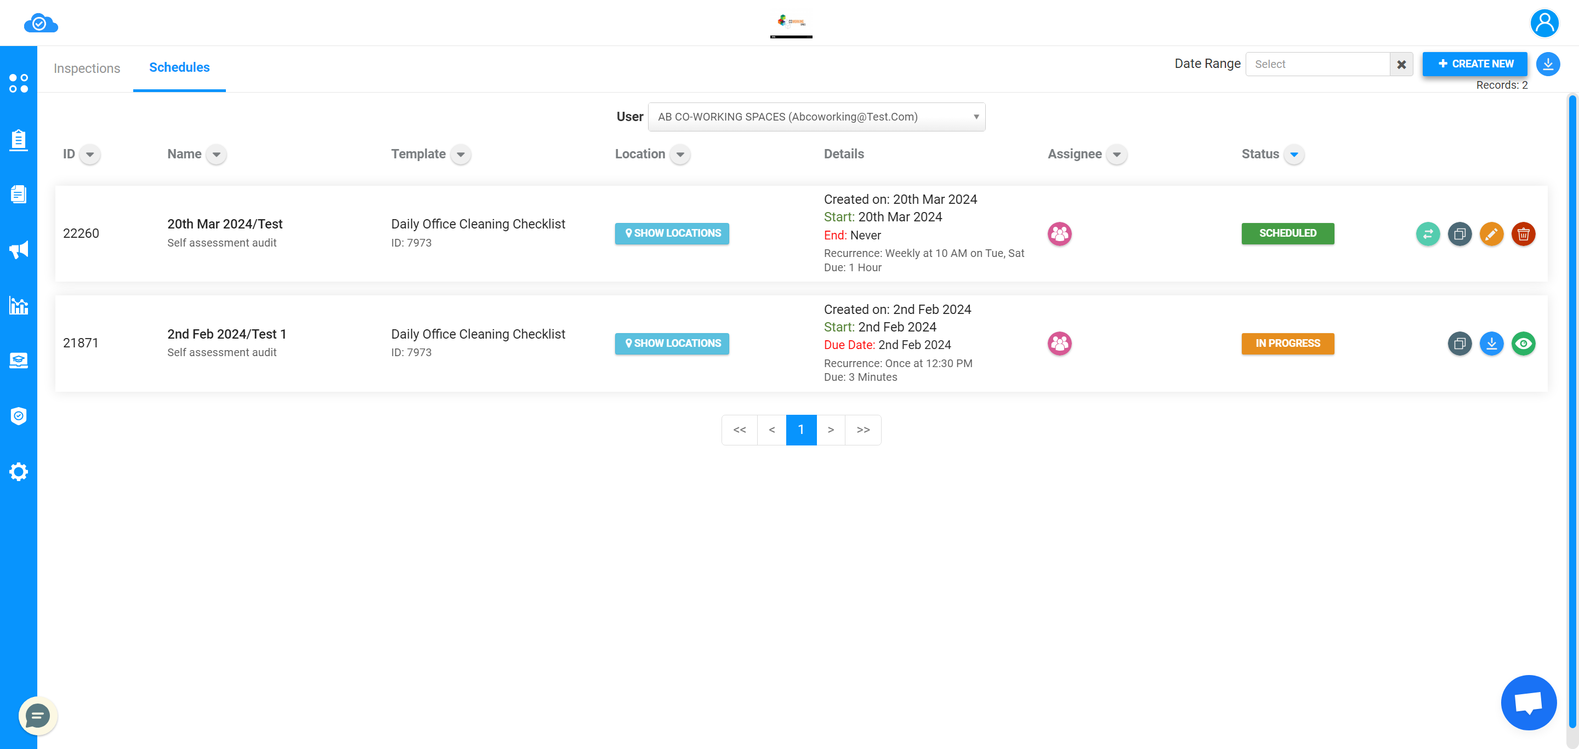This screenshot has width=1579, height=749.
Task: Click the red trash delete icon for 22260
Action: point(1523,233)
